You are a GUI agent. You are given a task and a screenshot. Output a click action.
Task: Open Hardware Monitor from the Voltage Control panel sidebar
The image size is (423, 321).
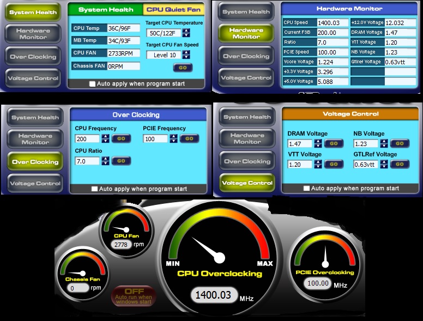click(247, 138)
